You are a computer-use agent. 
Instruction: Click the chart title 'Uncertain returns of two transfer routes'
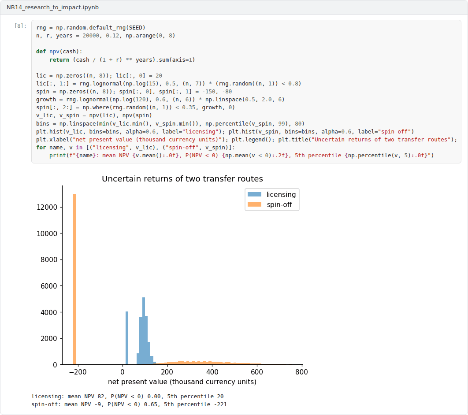pos(182,179)
